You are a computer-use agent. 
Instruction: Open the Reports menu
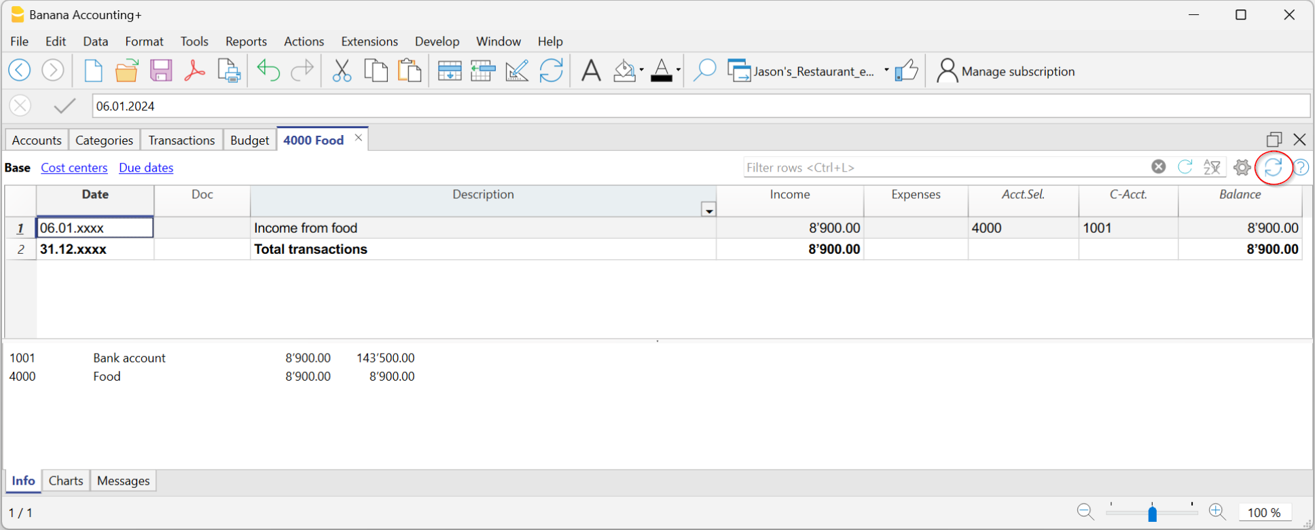point(246,41)
